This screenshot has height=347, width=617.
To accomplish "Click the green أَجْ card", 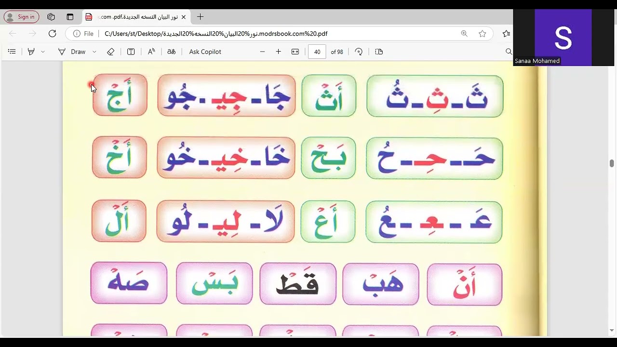I will tap(120, 95).
